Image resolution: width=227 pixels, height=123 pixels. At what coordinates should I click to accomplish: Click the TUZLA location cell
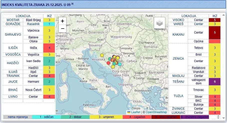click(x=178, y=96)
